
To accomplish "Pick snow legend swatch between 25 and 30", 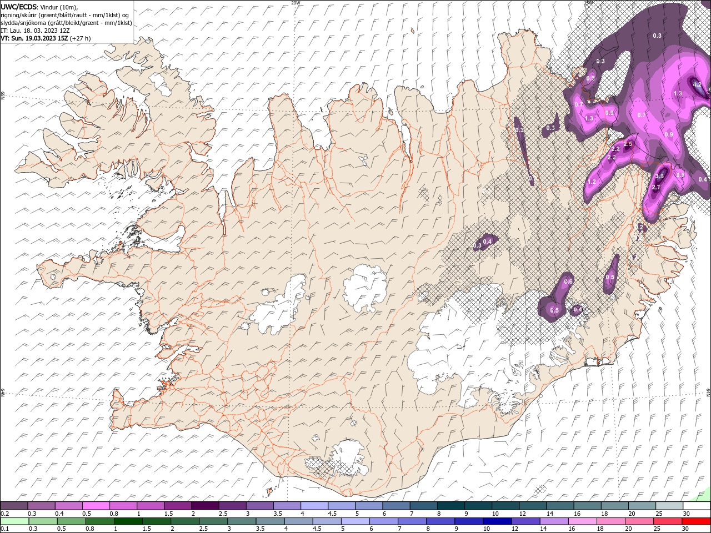I will coord(670,506).
